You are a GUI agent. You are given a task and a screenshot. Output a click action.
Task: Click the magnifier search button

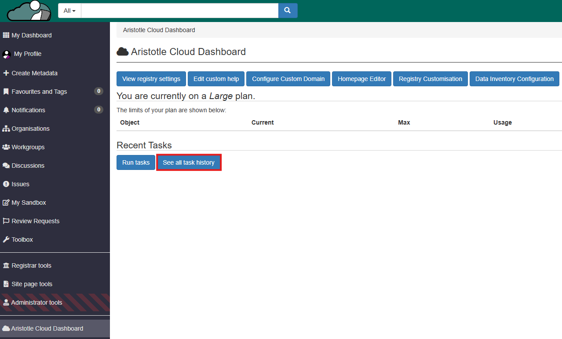click(x=288, y=11)
